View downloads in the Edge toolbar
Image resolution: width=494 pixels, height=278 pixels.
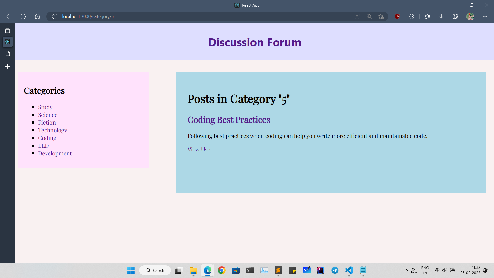click(441, 16)
